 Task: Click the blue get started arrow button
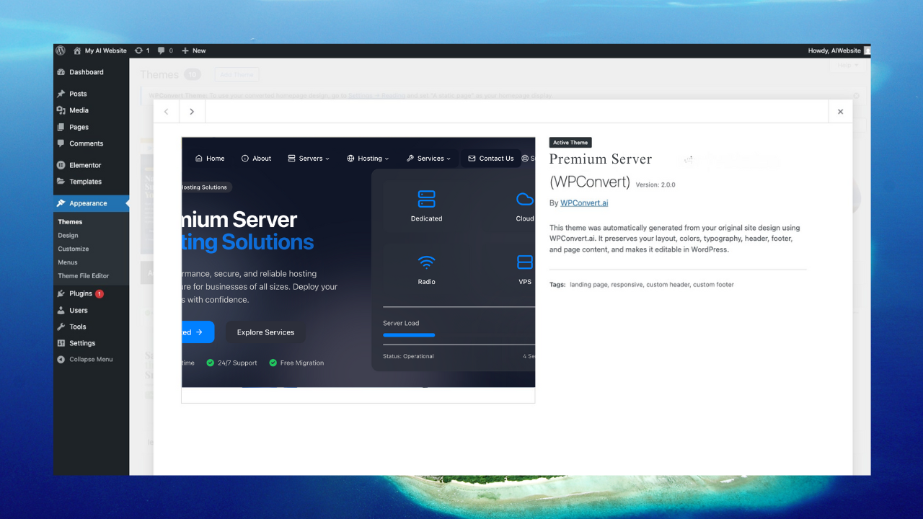coord(198,332)
